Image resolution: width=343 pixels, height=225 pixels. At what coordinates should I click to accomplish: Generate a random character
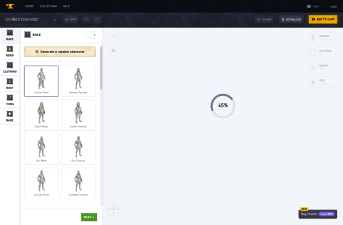tap(60, 51)
